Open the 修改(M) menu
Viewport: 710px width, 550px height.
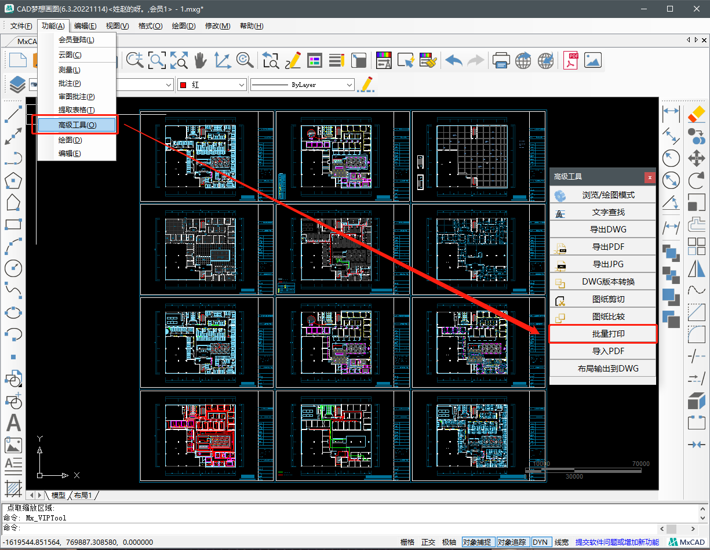pos(217,26)
